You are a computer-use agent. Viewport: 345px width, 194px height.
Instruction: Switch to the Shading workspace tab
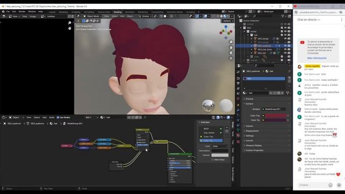pos(118,12)
